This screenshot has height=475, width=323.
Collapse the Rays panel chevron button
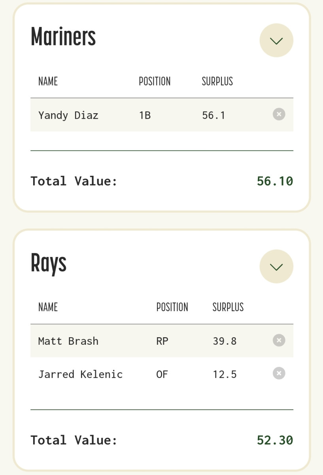pyautogui.click(x=276, y=266)
